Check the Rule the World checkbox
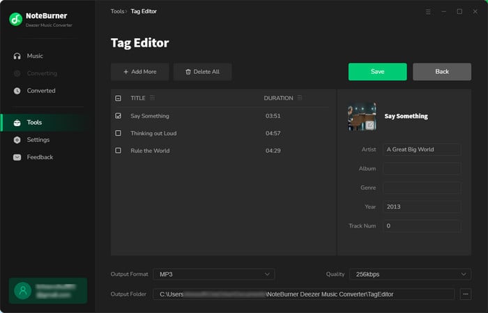 pyautogui.click(x=118, y=150)
